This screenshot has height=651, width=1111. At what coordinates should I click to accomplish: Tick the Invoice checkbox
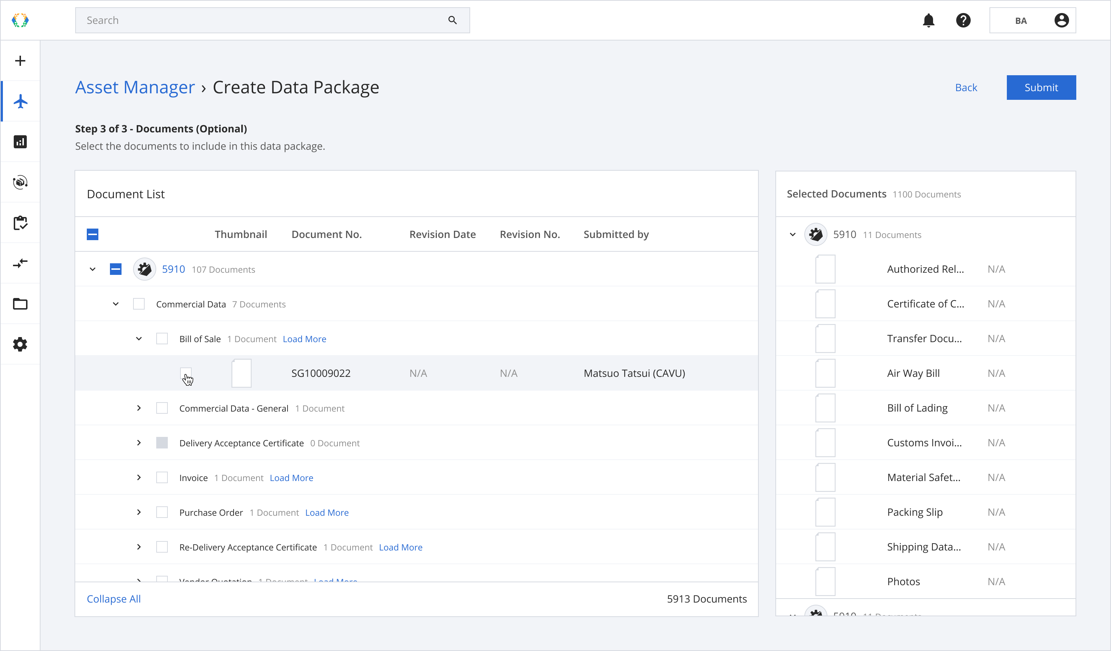(x=162, y=478)
